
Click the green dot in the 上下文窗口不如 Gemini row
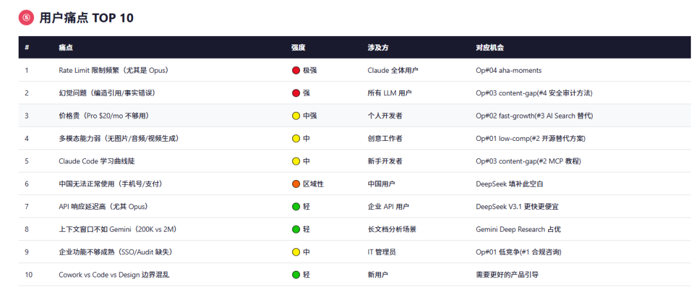pyautogui.click(x=296, y=230)
